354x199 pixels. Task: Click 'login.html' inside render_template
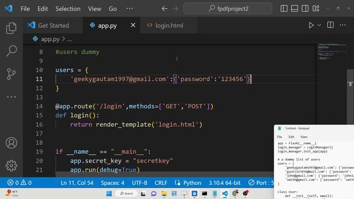[x=177, y=124]
